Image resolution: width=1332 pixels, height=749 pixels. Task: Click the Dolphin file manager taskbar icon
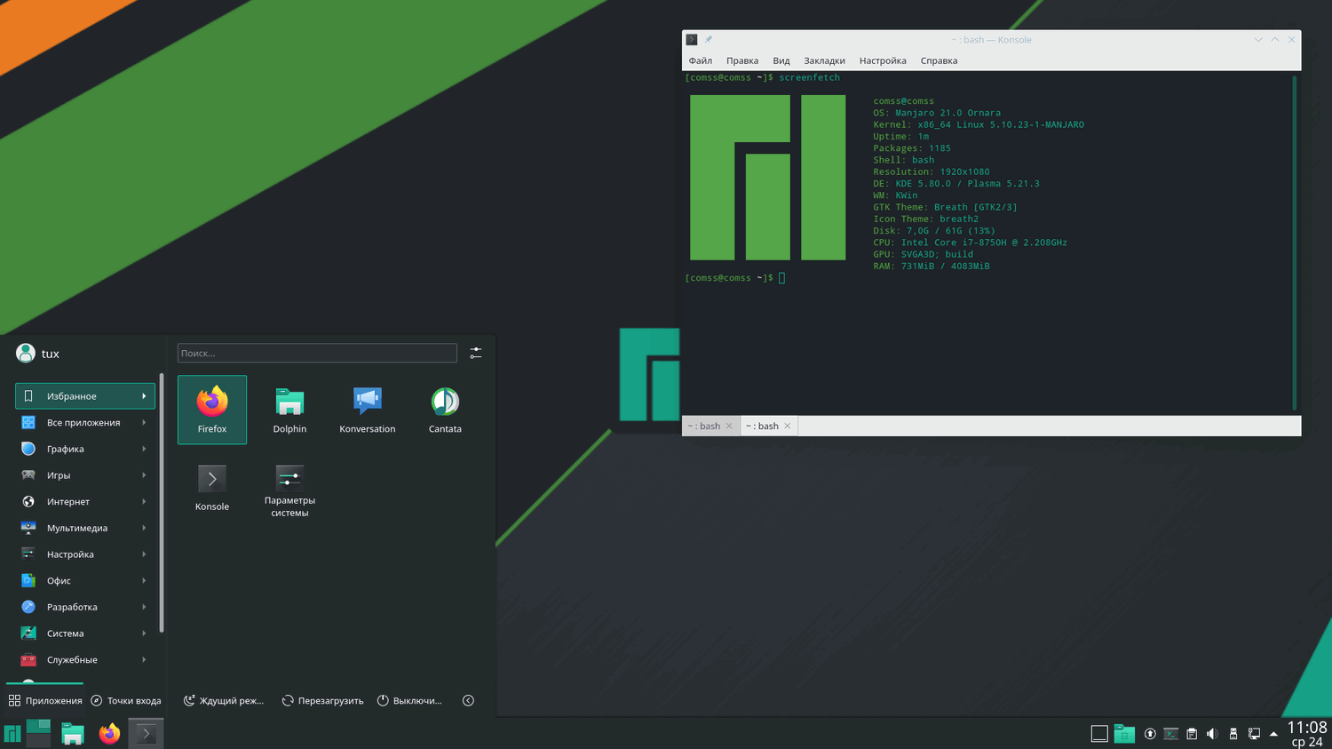(x=73, y=734)
